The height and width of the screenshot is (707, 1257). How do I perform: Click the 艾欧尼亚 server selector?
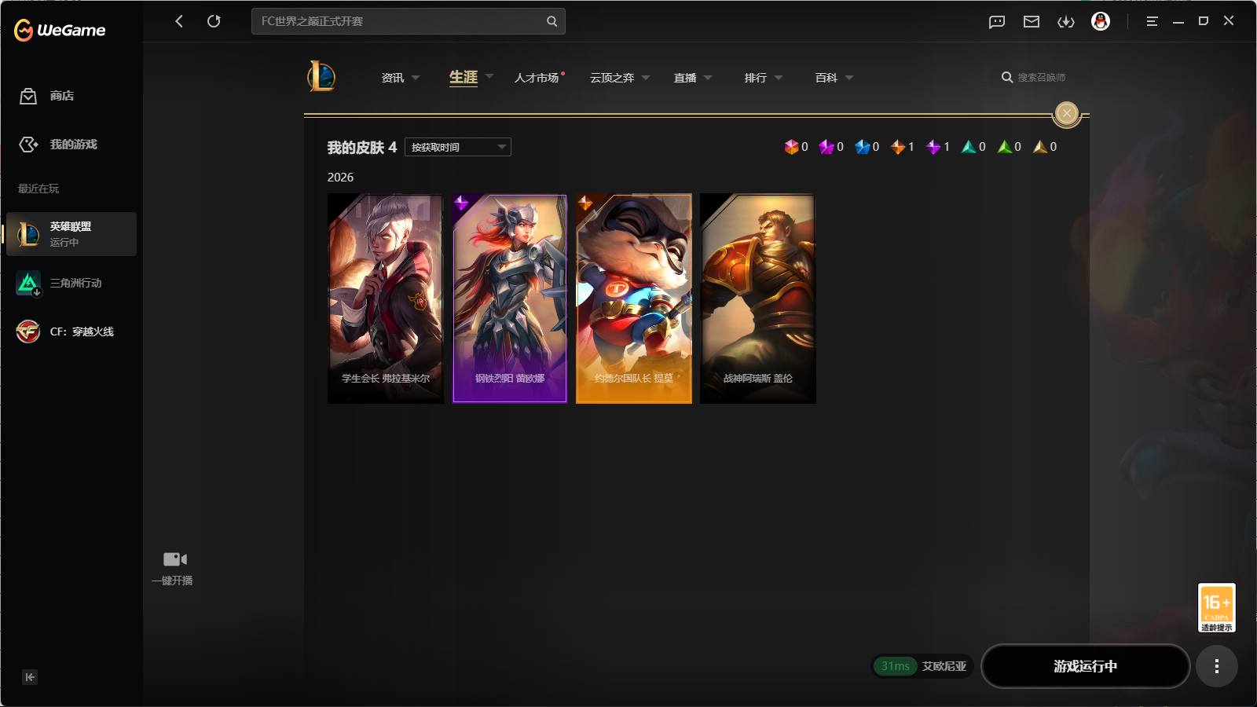(944, 666)
